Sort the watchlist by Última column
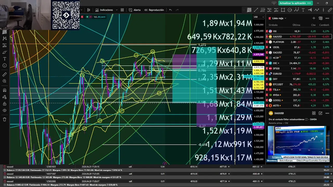 tap(296, 25)
